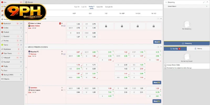210x105 pixels.
Task: Click the Union La Calera team logo
Action: [x=29, y=23]
